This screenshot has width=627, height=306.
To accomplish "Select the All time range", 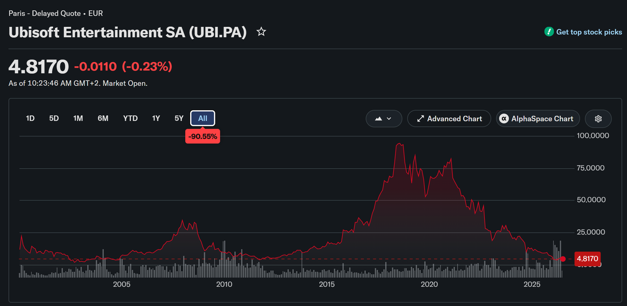I will coord(202,118).
